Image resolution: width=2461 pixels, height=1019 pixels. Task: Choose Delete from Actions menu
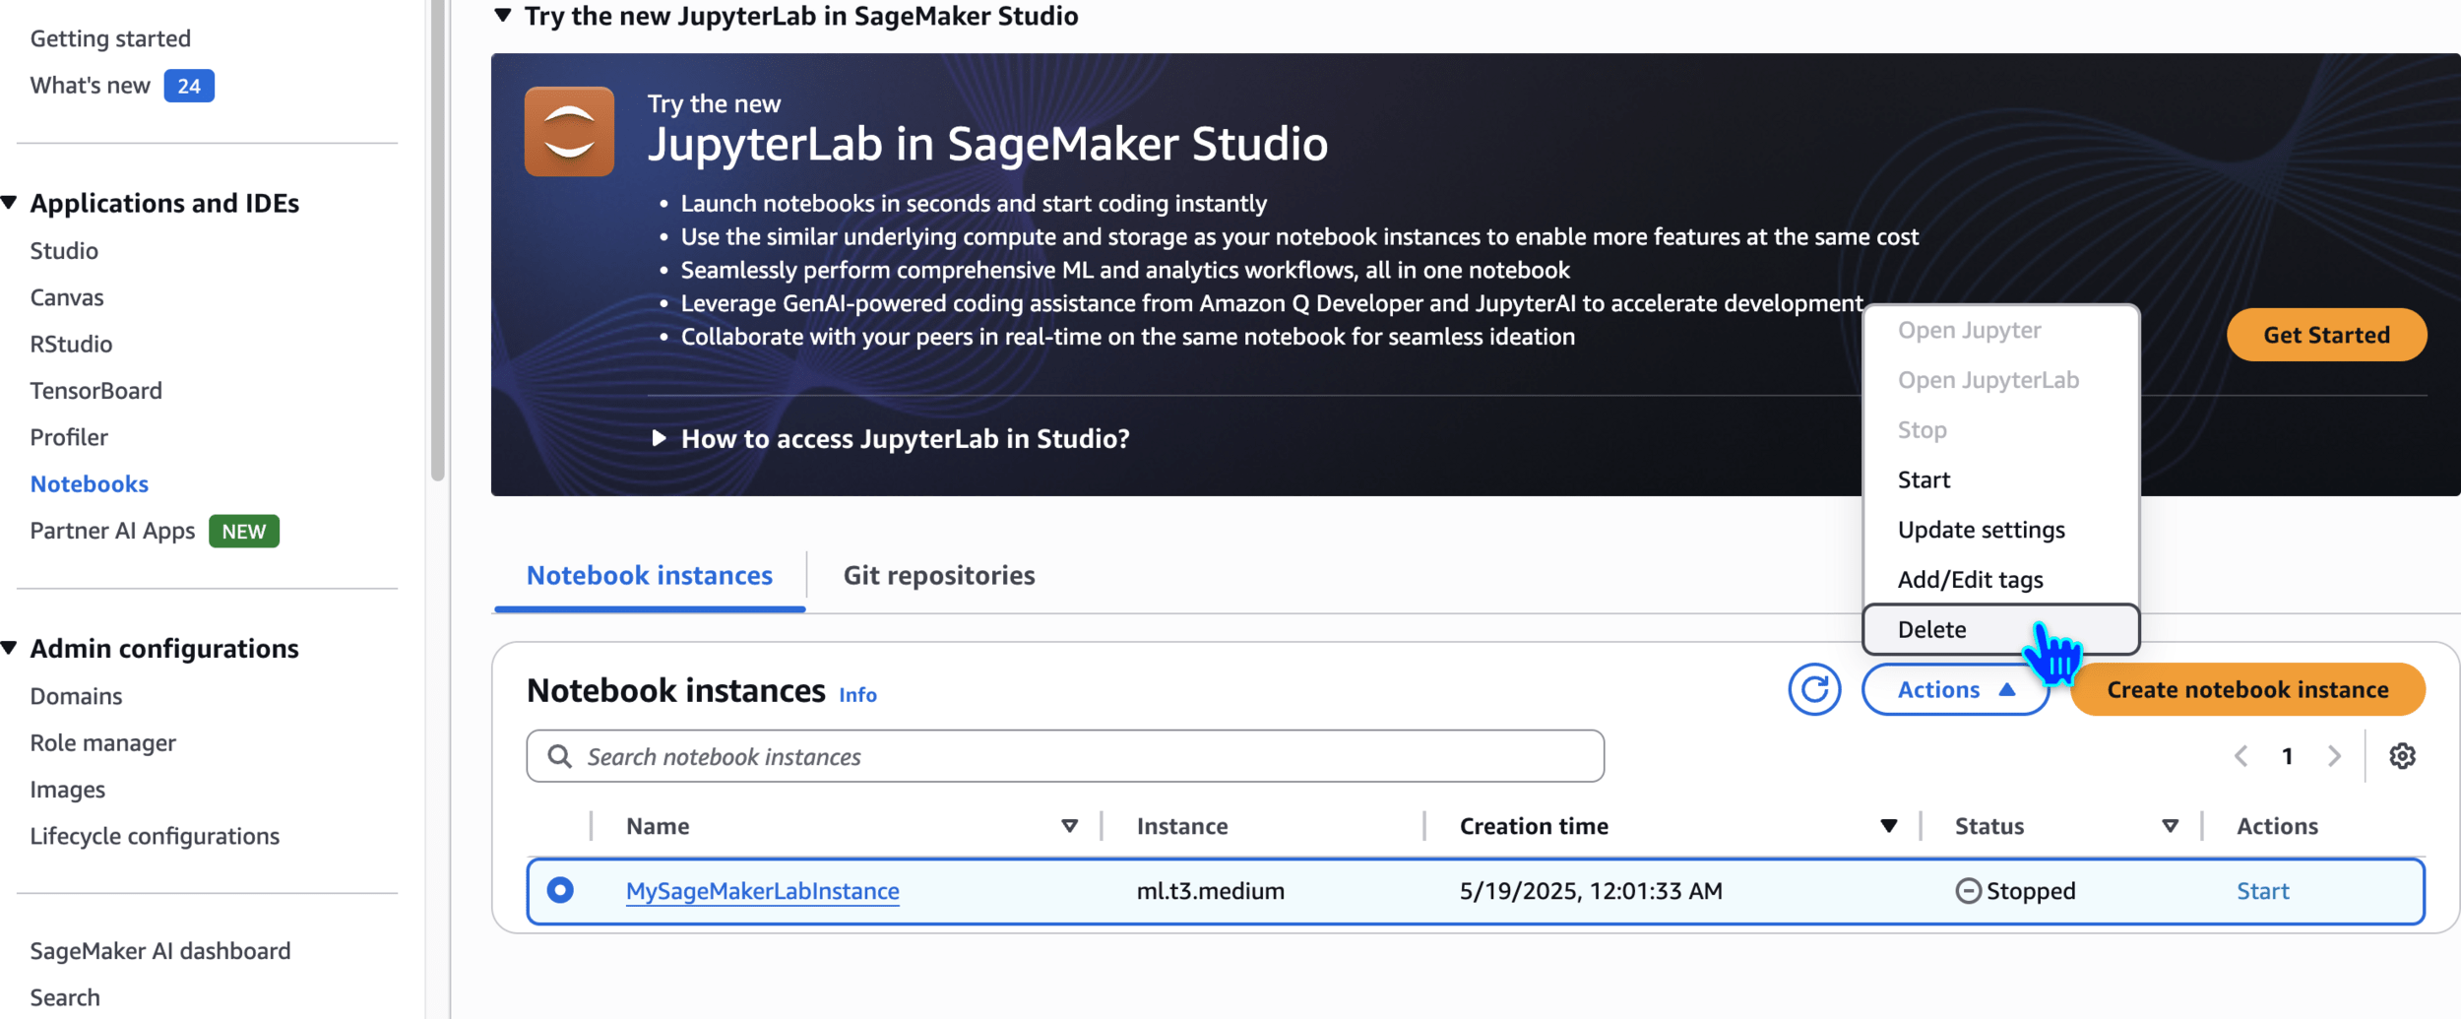2000,629
